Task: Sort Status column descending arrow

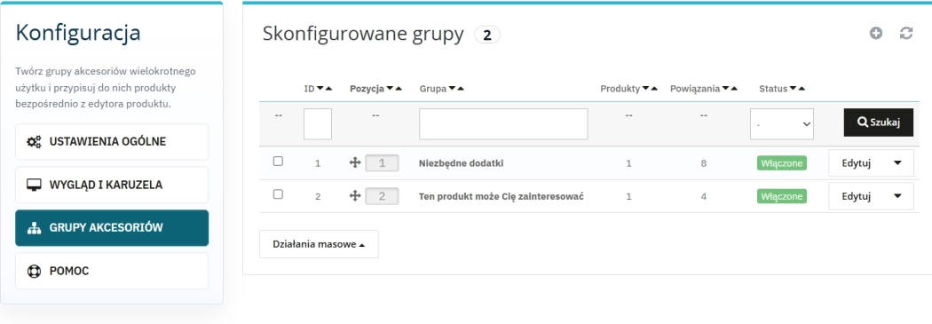Action: pyautogui.click(x=794, y=89)
